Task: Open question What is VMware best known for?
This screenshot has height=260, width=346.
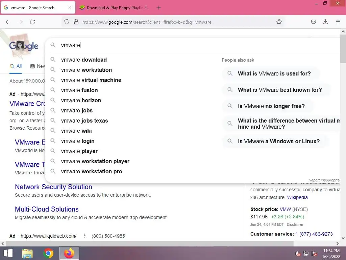Action: (x=276, y=90)
